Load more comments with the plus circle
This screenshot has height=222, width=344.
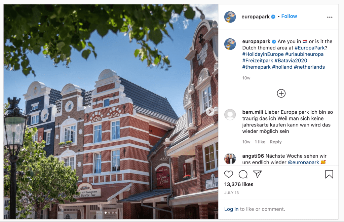(x=281, y=94)
